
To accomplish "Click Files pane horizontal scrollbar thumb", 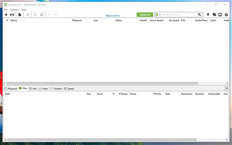I will (102, 140).
